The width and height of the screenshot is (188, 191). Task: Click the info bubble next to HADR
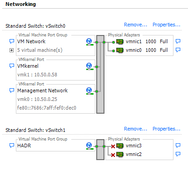point(12,146)
